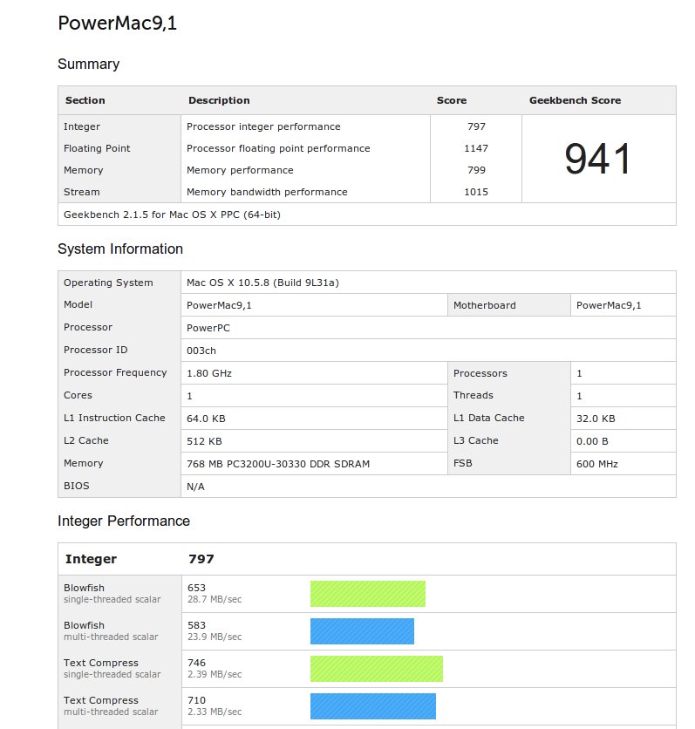Click the Processor Frequency label
Viewport: 695px width, 729px height.
pos(115,373)
